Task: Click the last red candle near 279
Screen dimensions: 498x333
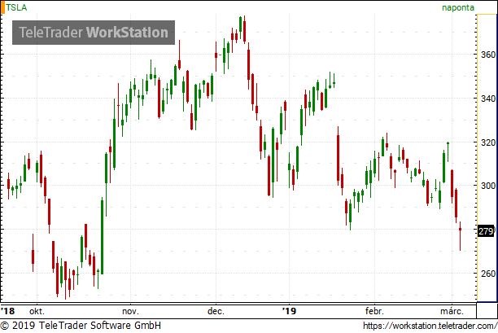Action: point(460,236)
